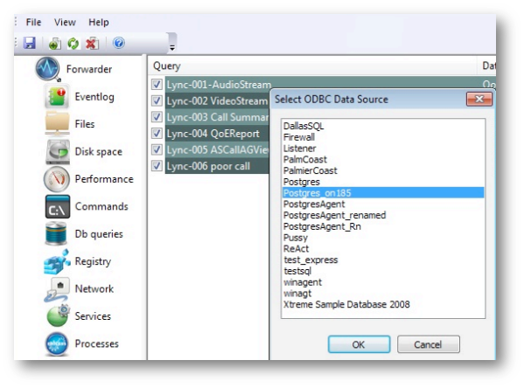
Task: Open the Services section label
Action: 93,315
